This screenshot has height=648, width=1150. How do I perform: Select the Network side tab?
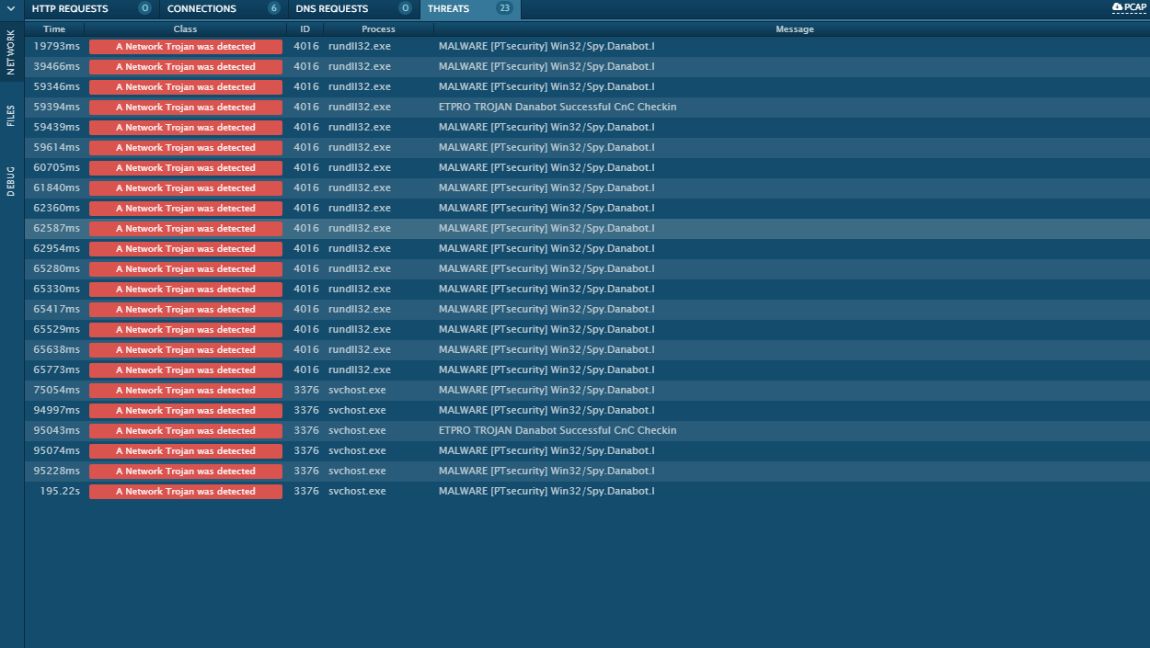click(x=11, y=53)
